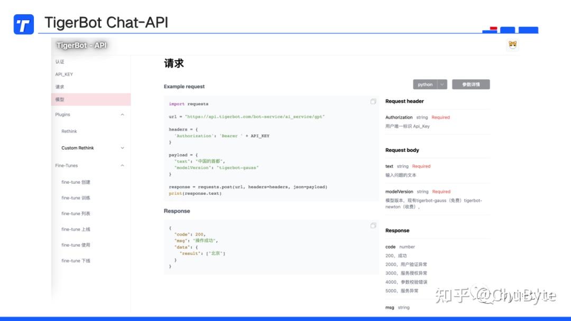Image resolution: width=571 pixels, height=321 pixels.
Task: Click the 请求 page heading
Action: point(174,63)
